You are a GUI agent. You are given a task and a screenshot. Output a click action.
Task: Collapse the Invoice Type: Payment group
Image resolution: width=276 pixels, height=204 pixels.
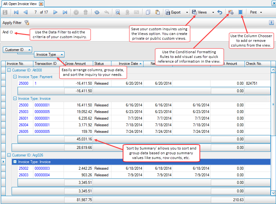(15, 77)
